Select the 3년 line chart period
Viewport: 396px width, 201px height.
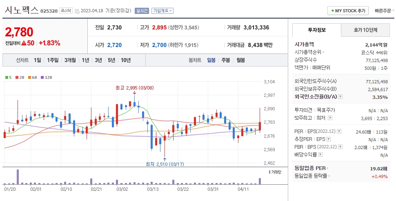coord(98,60)
